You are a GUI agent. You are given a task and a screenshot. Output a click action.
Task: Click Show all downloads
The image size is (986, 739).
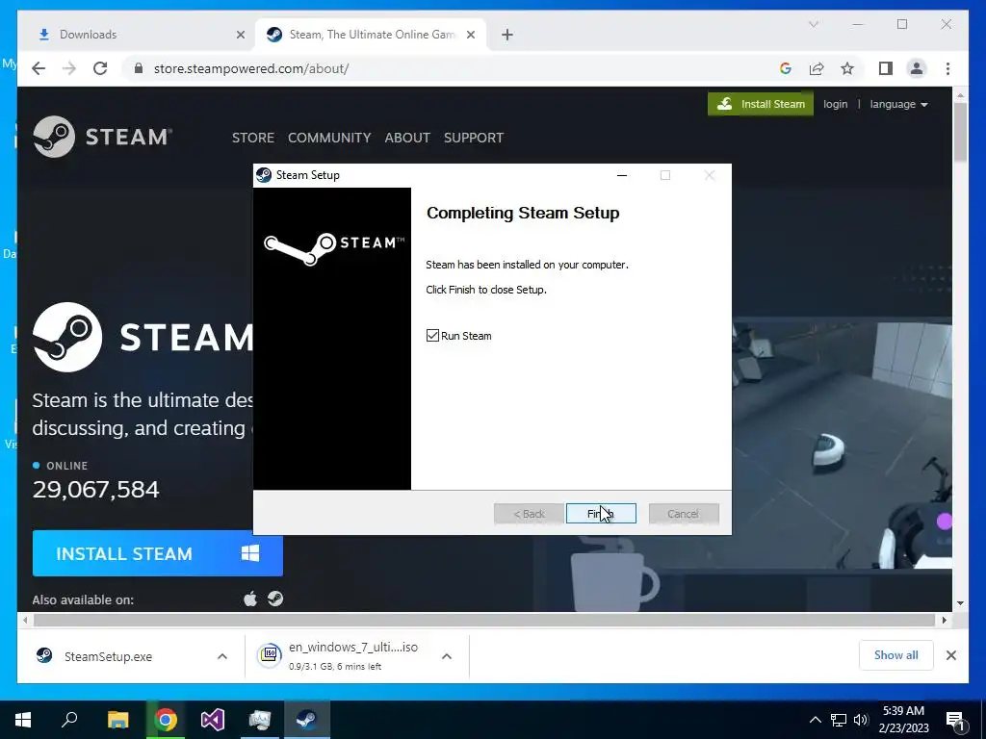point(896,655)
